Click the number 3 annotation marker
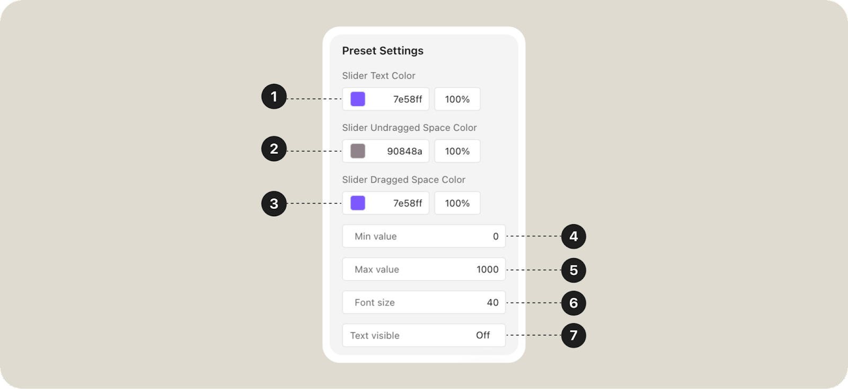Viewport: 848px width, 389px height. [274, 204]
